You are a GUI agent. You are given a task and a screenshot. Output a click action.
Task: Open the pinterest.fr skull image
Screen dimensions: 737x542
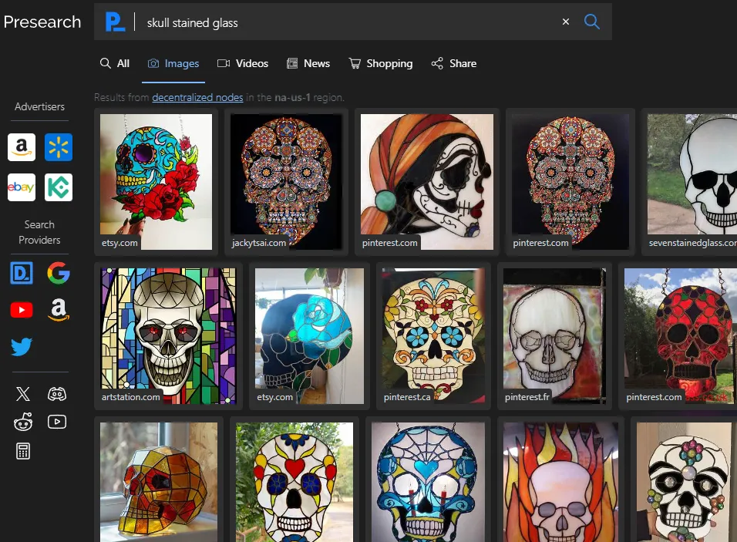click(x=554, y=336)
